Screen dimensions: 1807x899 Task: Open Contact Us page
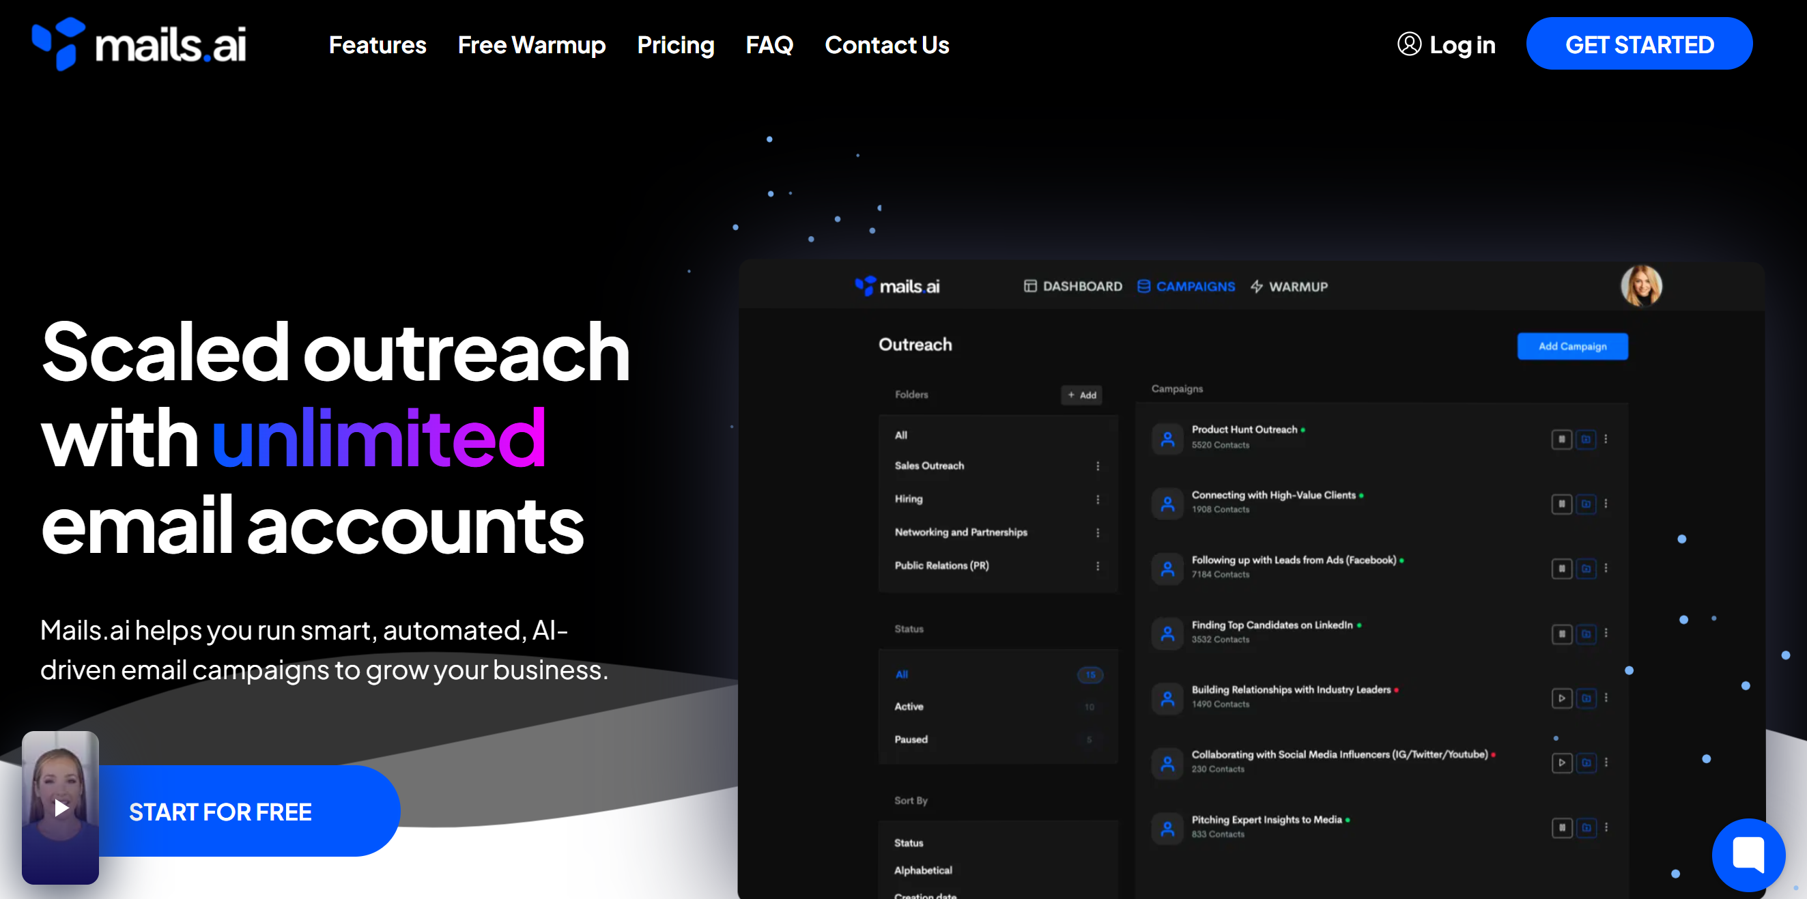(x=887, y=45)
